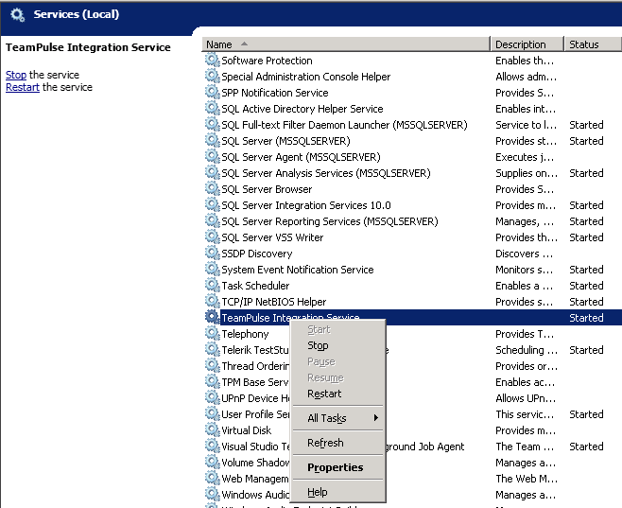Sort by the Status column header

click(x=593, y=44)
